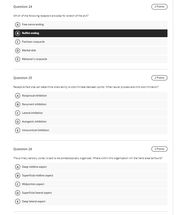The width and height of the screenshot is (183, 215).
Task: Select Reciprocal inhibition for Question 25
Action: pos(90,96)
